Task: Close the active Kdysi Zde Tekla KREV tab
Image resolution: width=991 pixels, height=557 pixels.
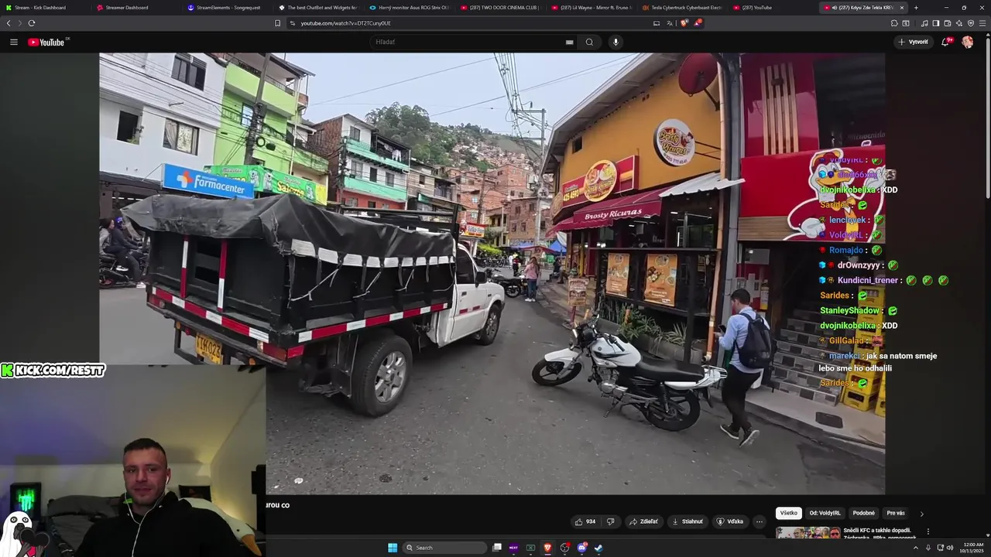Action: [901, 8]
